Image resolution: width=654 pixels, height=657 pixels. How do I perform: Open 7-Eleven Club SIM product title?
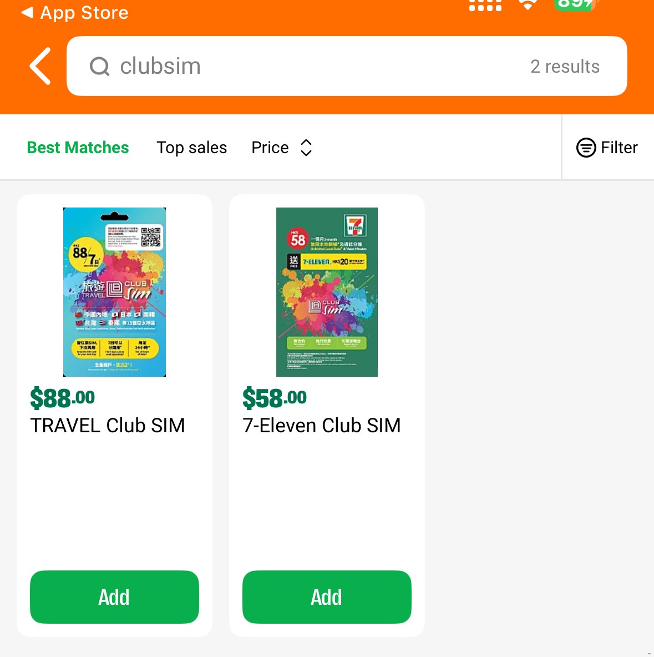322,425
